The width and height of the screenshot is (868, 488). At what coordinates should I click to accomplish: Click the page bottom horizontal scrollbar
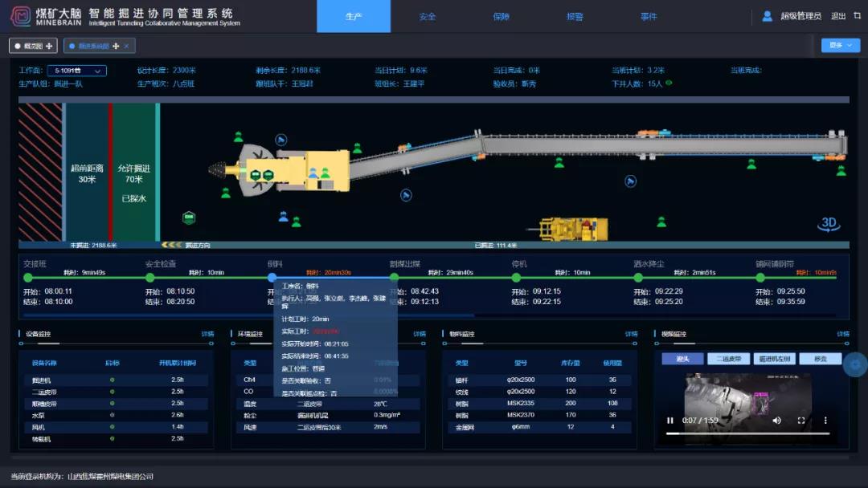(429, 458)
